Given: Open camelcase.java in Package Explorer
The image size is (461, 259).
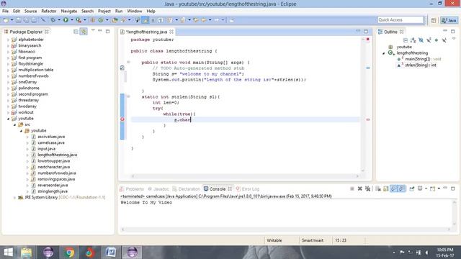Looking at the screenshot, I should click(x=51, y=142).
